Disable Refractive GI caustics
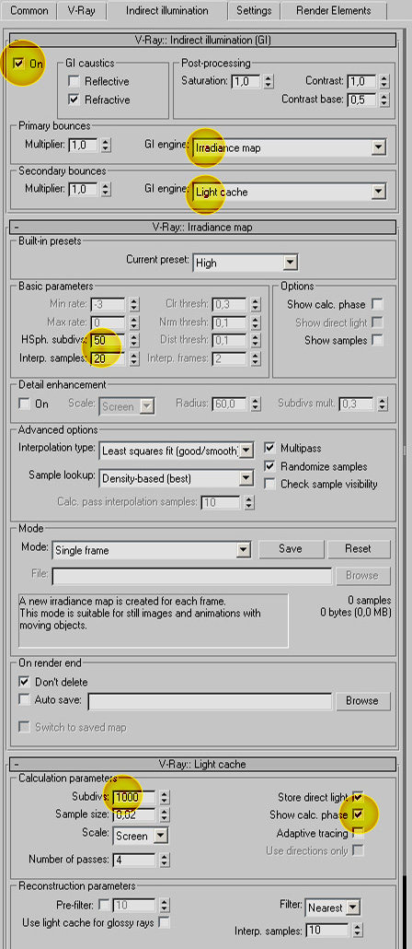Image resolution: width=412 pixels, height=949 pixels. (x=74, y=100)
